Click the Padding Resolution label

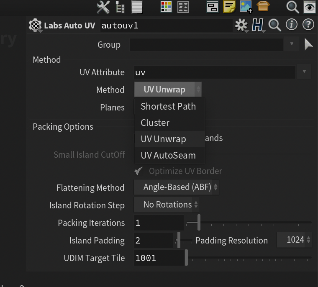coord(232,241)
